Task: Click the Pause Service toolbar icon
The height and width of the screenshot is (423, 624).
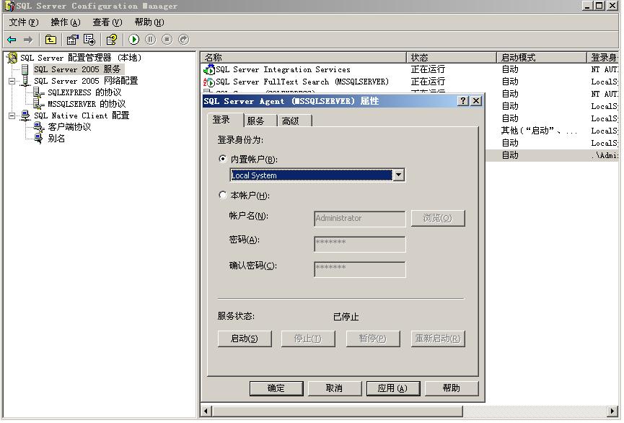Action: click(151, 40)
